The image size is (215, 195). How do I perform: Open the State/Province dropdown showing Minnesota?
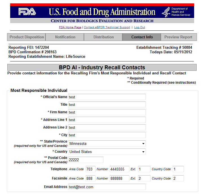tap(107, 143)
